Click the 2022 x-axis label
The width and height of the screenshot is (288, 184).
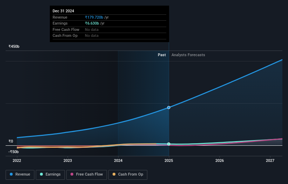pos(17,160)
